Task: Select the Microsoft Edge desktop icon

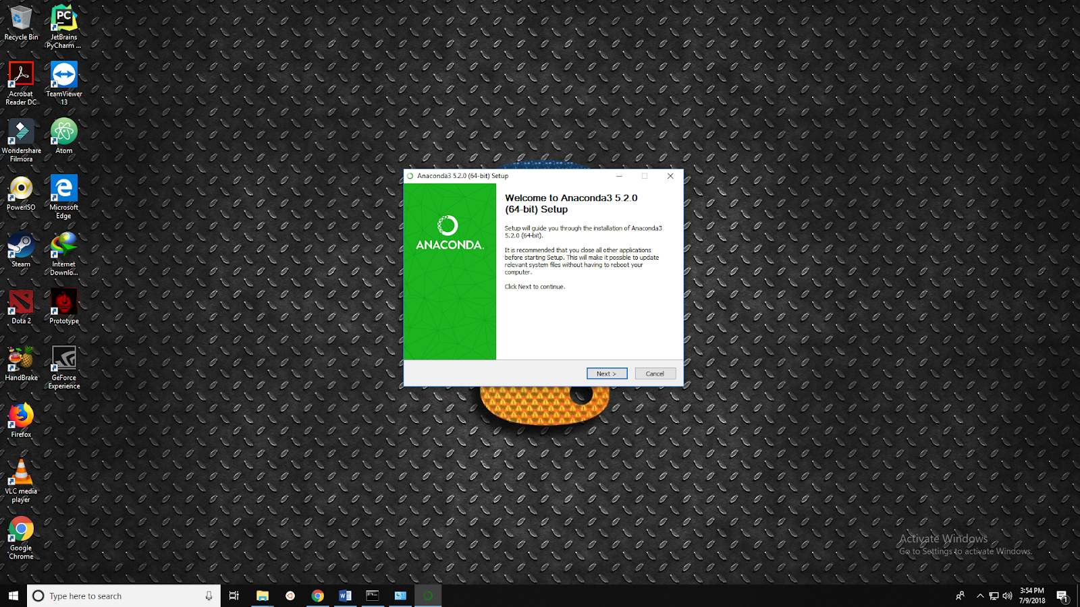Action: pyautogui.click(x=64, y=197)
